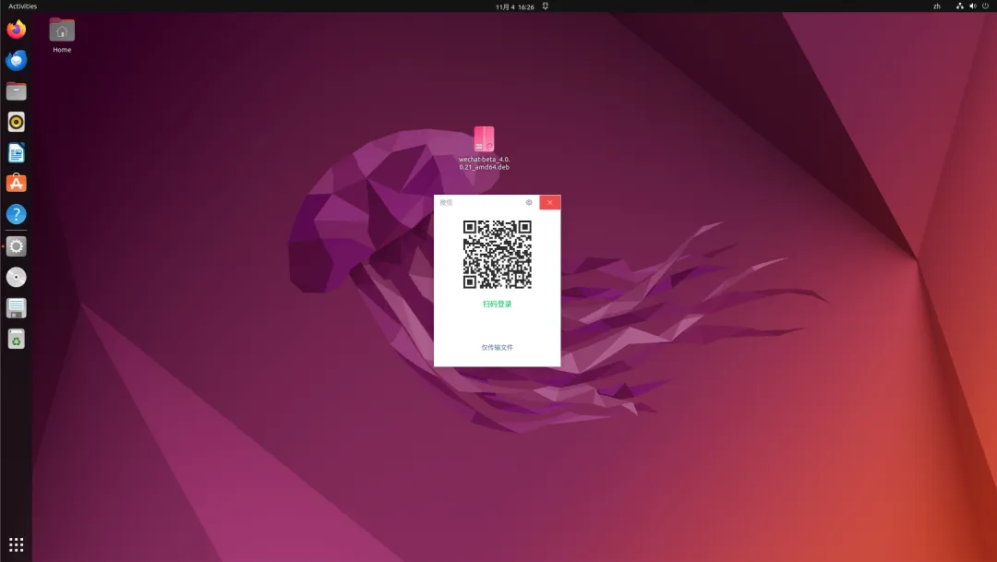Launch Thunderbird mail from the dock

click(x=17, y=60)
